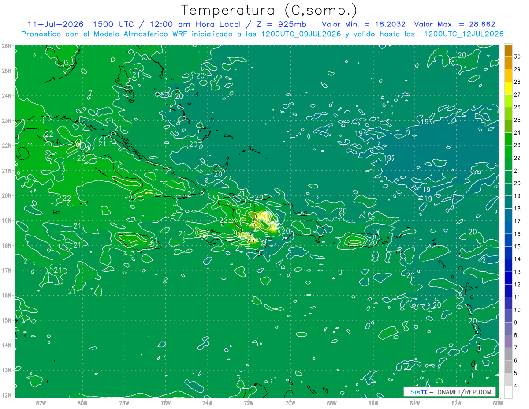This screenshot has width=529, height=409.
Task: Click the latitude label '12N'
Action: [7, 395]
